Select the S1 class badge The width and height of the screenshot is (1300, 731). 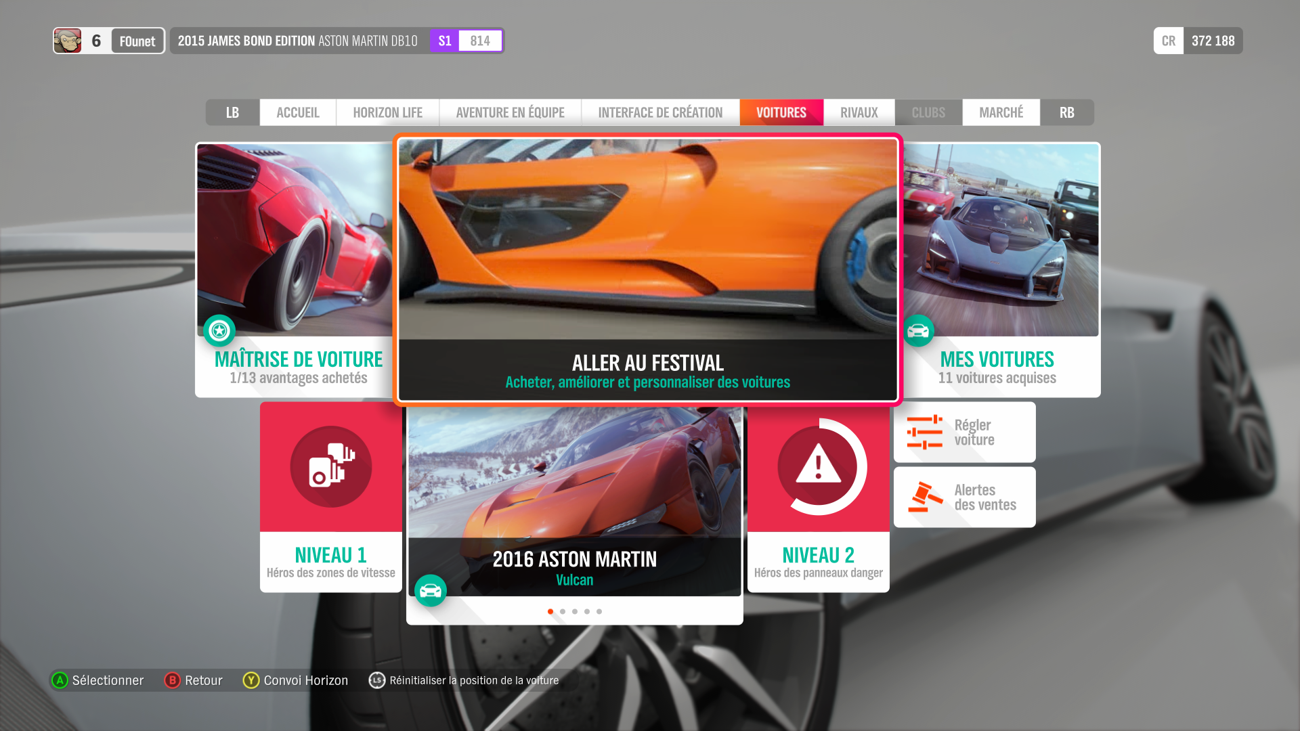pos(445,41)
